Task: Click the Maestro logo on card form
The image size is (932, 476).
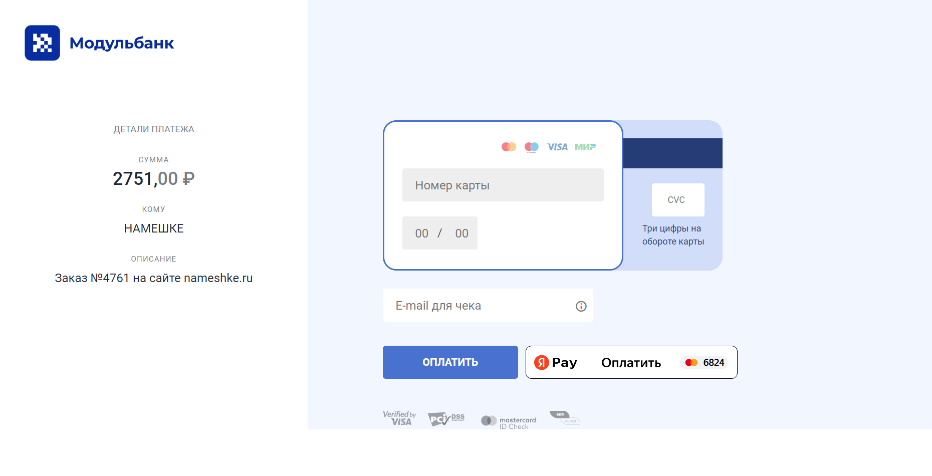Action: tap(532, 147)
